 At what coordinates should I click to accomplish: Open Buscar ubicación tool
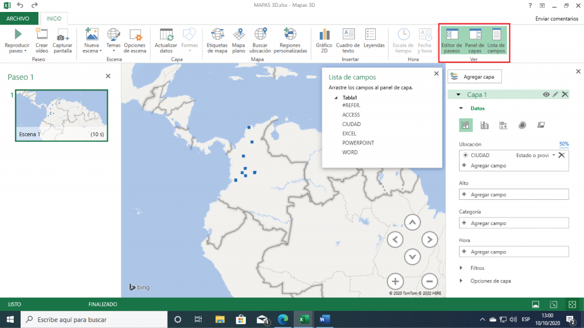[x=260, y=41]
